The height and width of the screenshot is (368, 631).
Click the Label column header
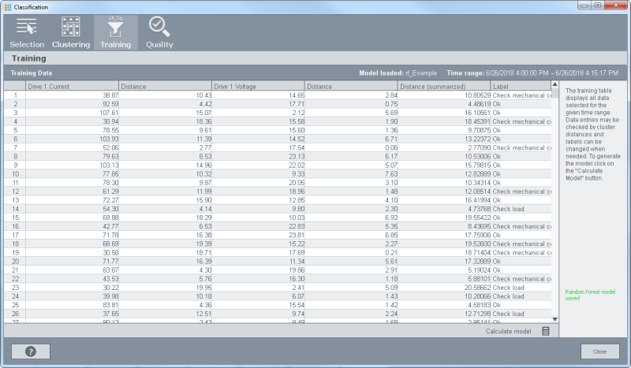tap(521, 86)
